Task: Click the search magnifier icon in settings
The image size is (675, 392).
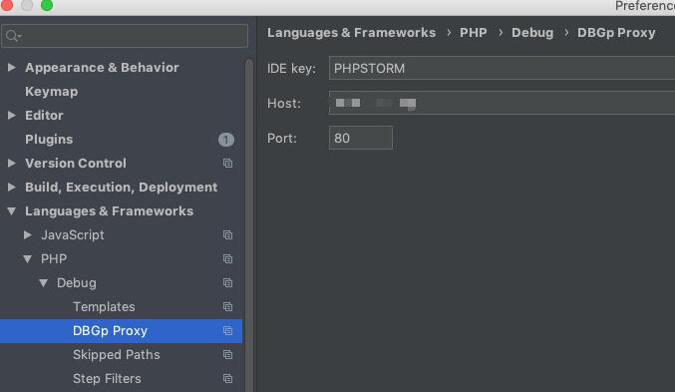Action: (x=13, y=36)
